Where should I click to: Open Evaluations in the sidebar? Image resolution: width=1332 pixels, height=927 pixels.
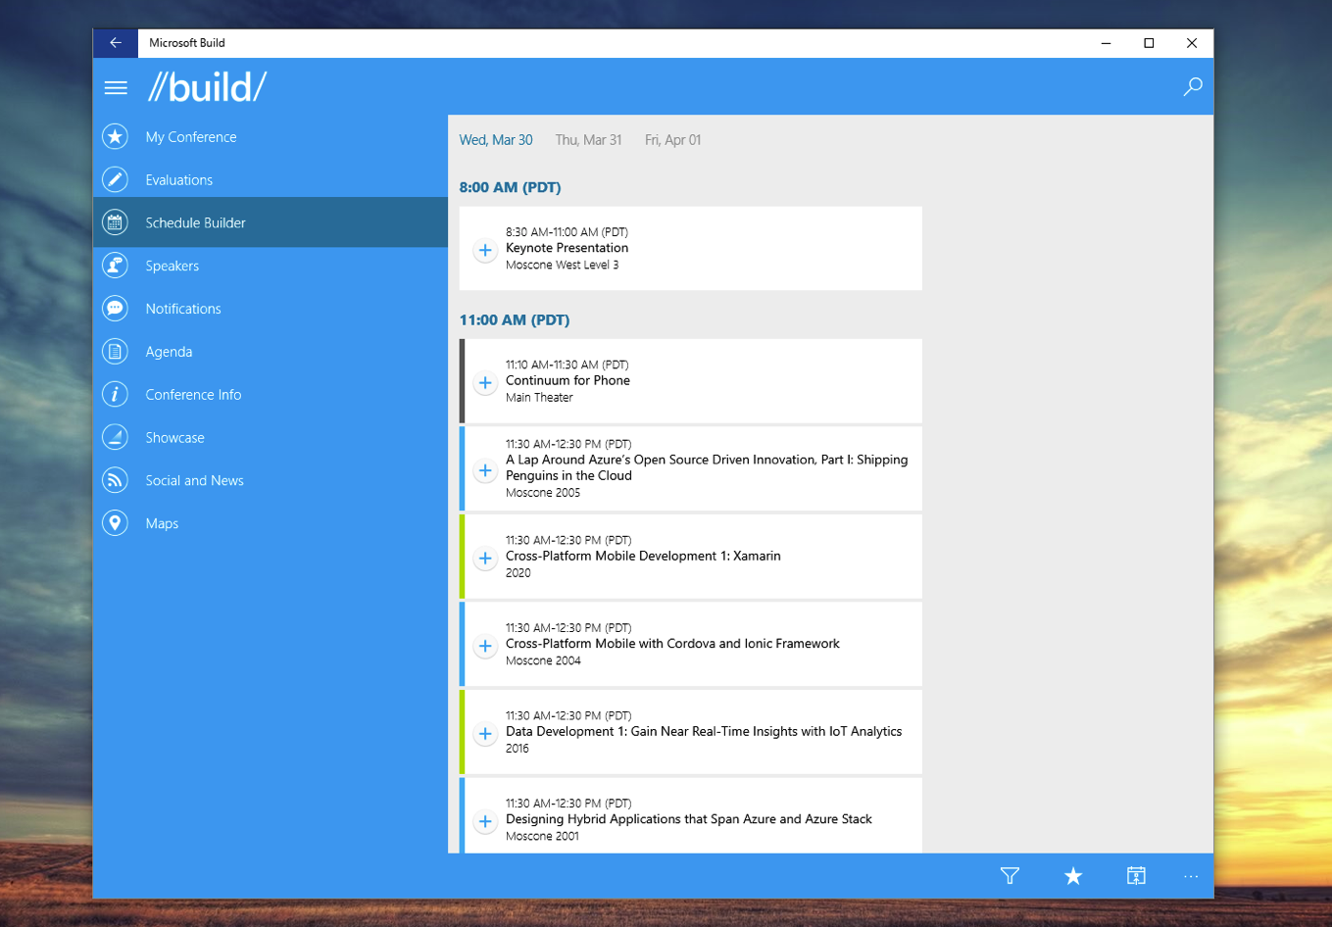pyautogui.click(x=271, y=180)
